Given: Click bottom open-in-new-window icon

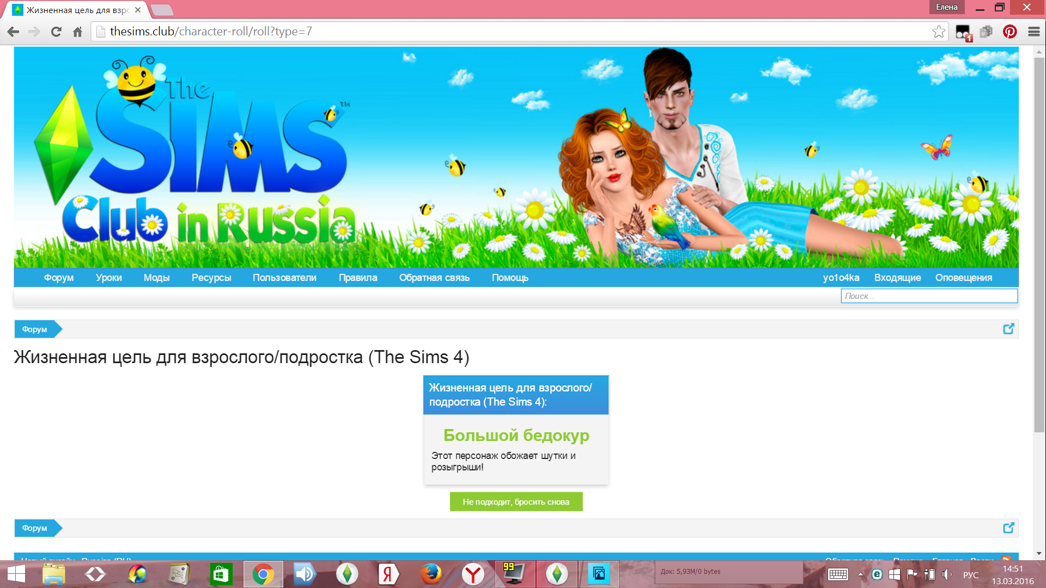Looking at the screenshot, I should coord(1008,528).
